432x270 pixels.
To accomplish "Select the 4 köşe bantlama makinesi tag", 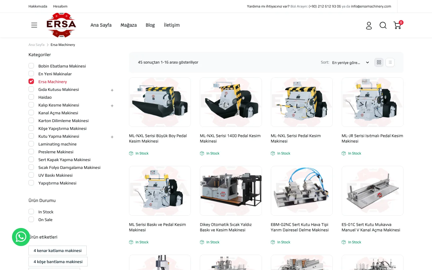I will point(58,262).
